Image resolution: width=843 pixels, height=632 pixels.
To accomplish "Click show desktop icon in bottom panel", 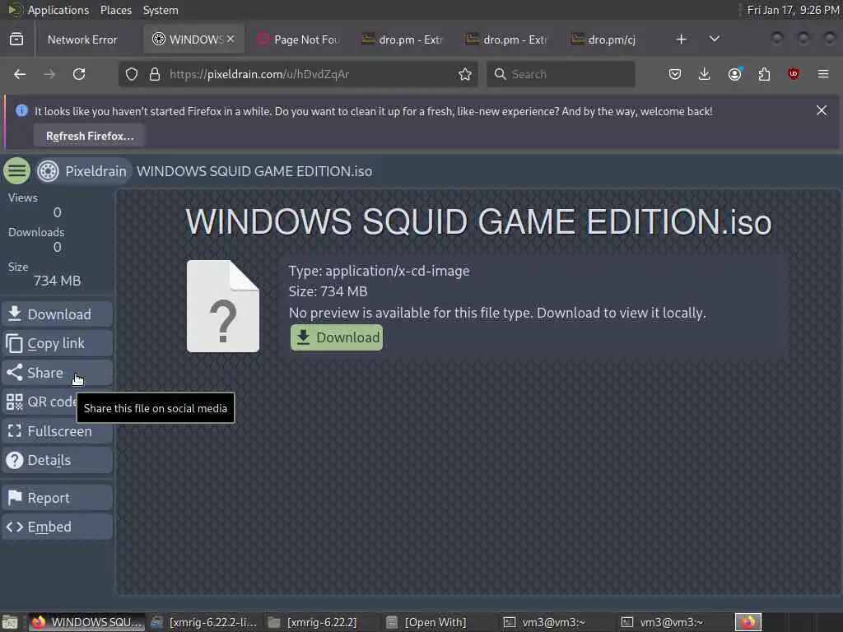I will pyautogui.click(x=10, y=622).
